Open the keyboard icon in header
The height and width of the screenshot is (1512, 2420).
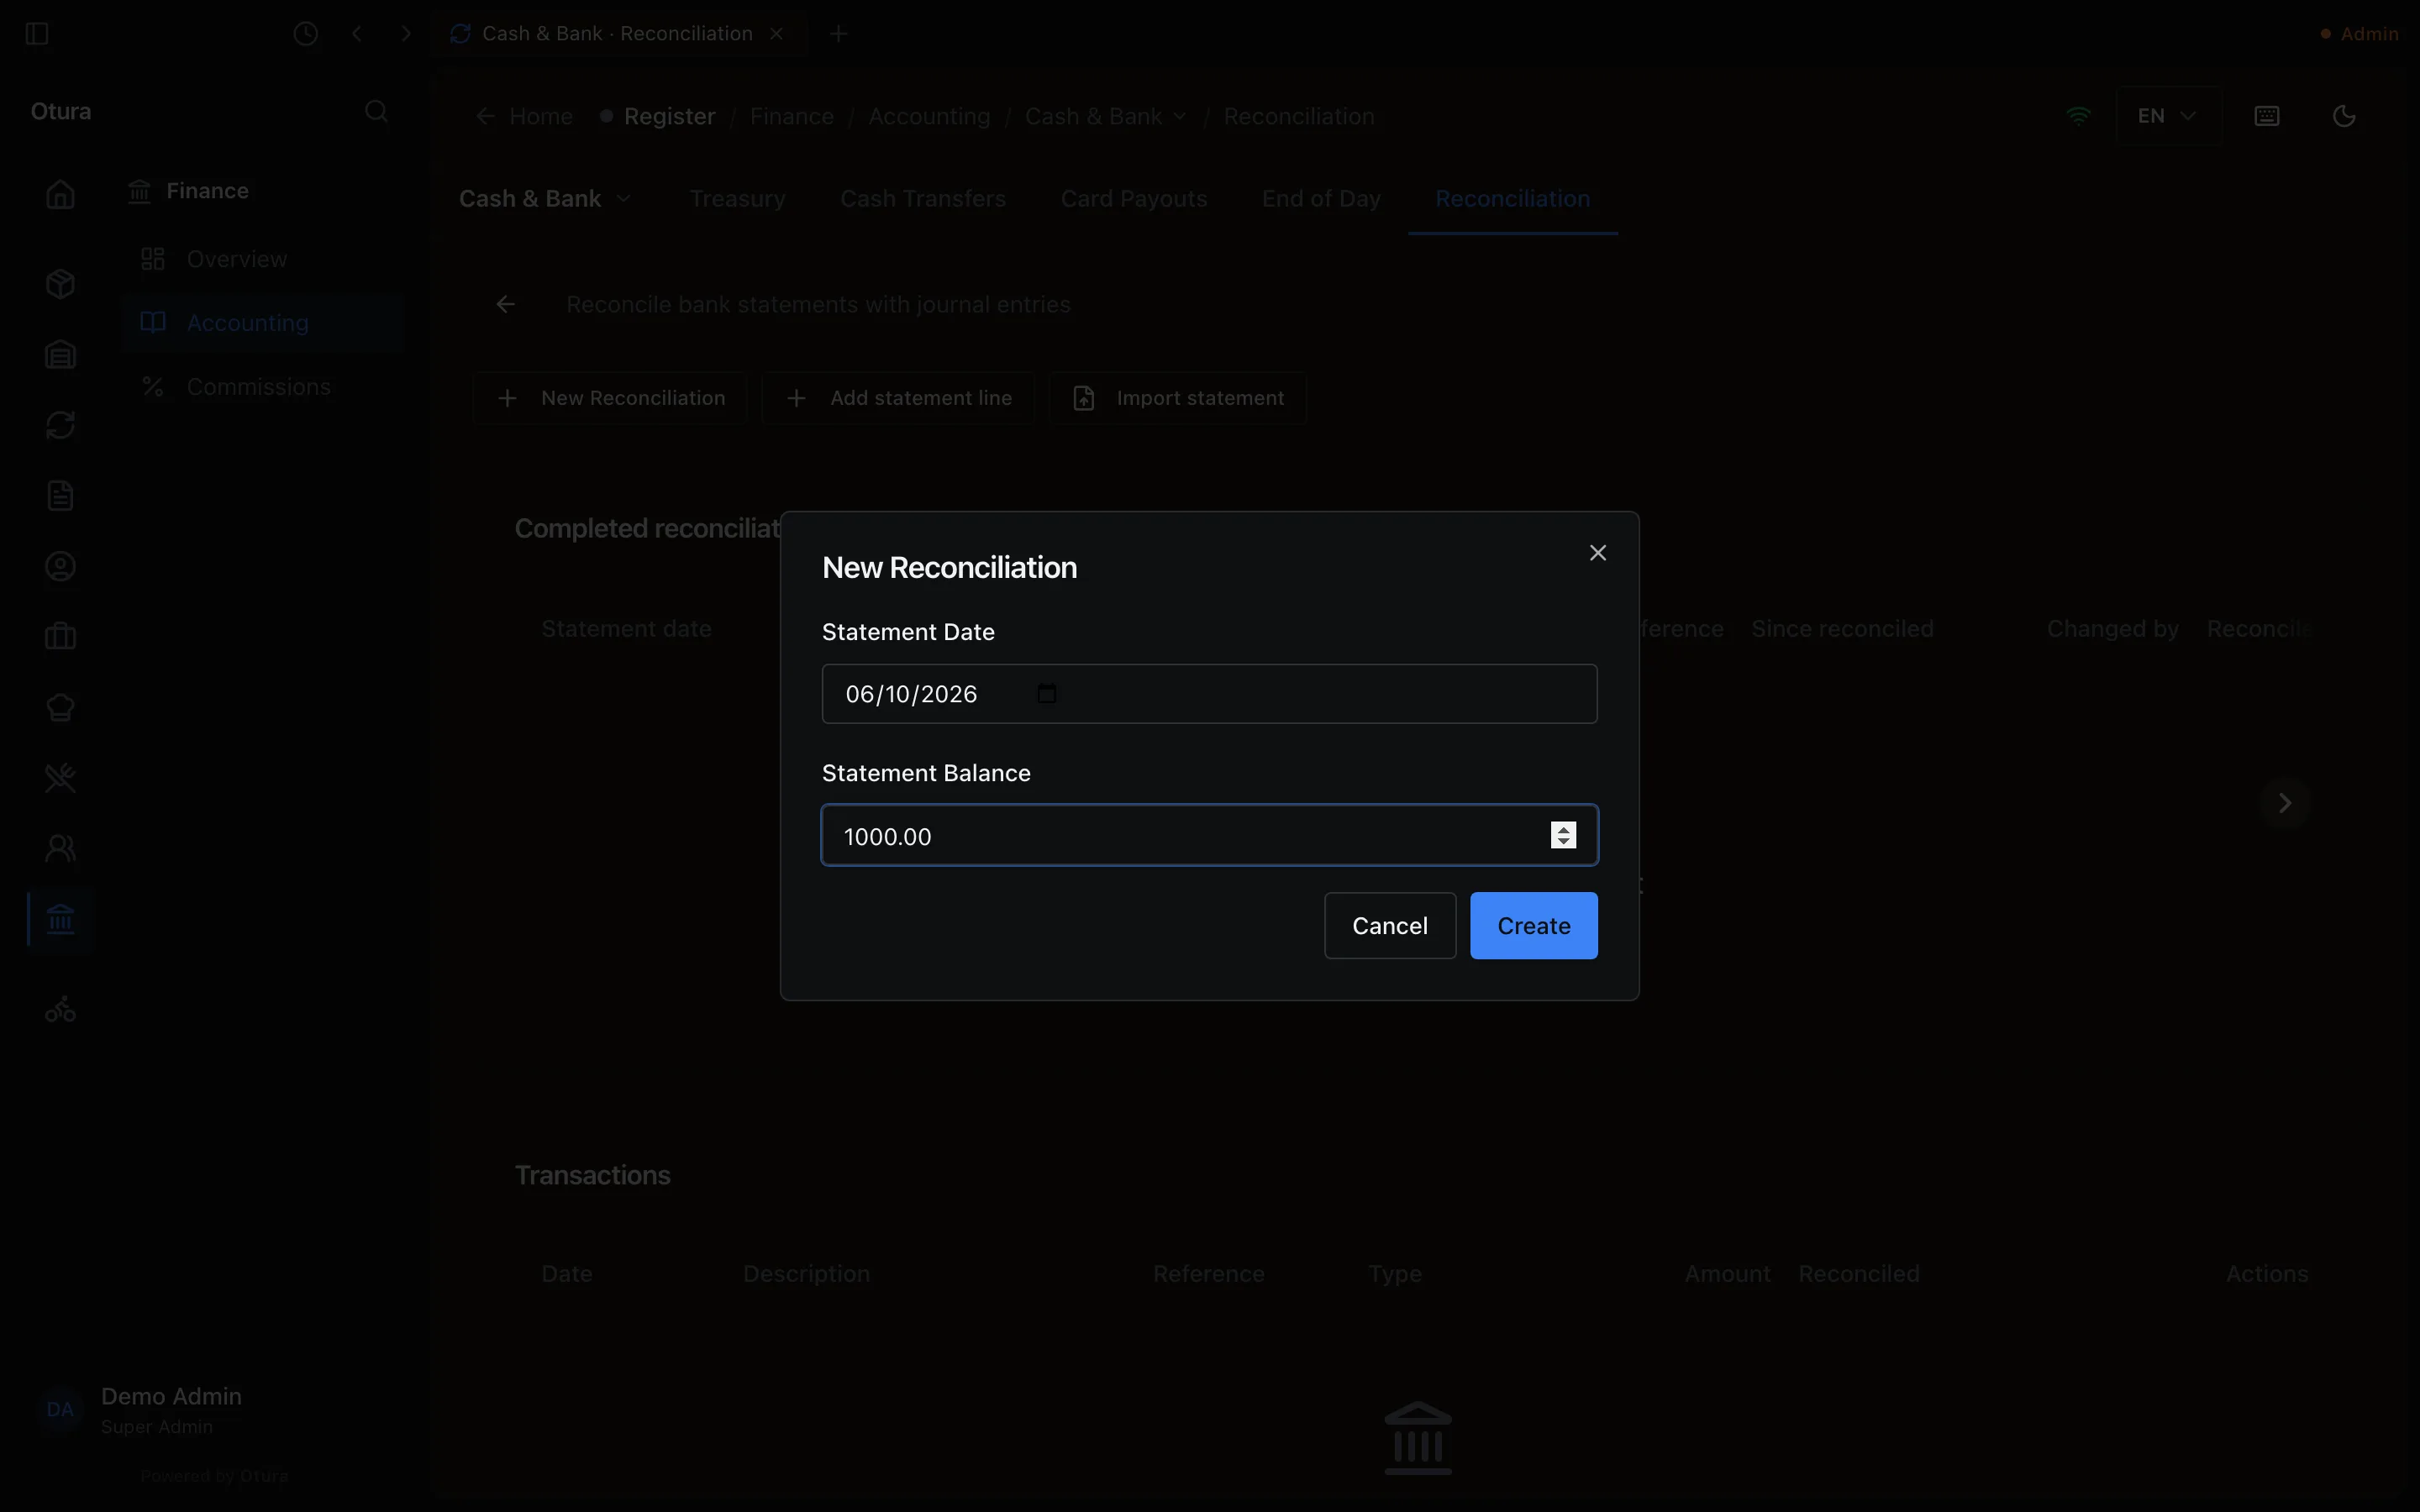2267,116
